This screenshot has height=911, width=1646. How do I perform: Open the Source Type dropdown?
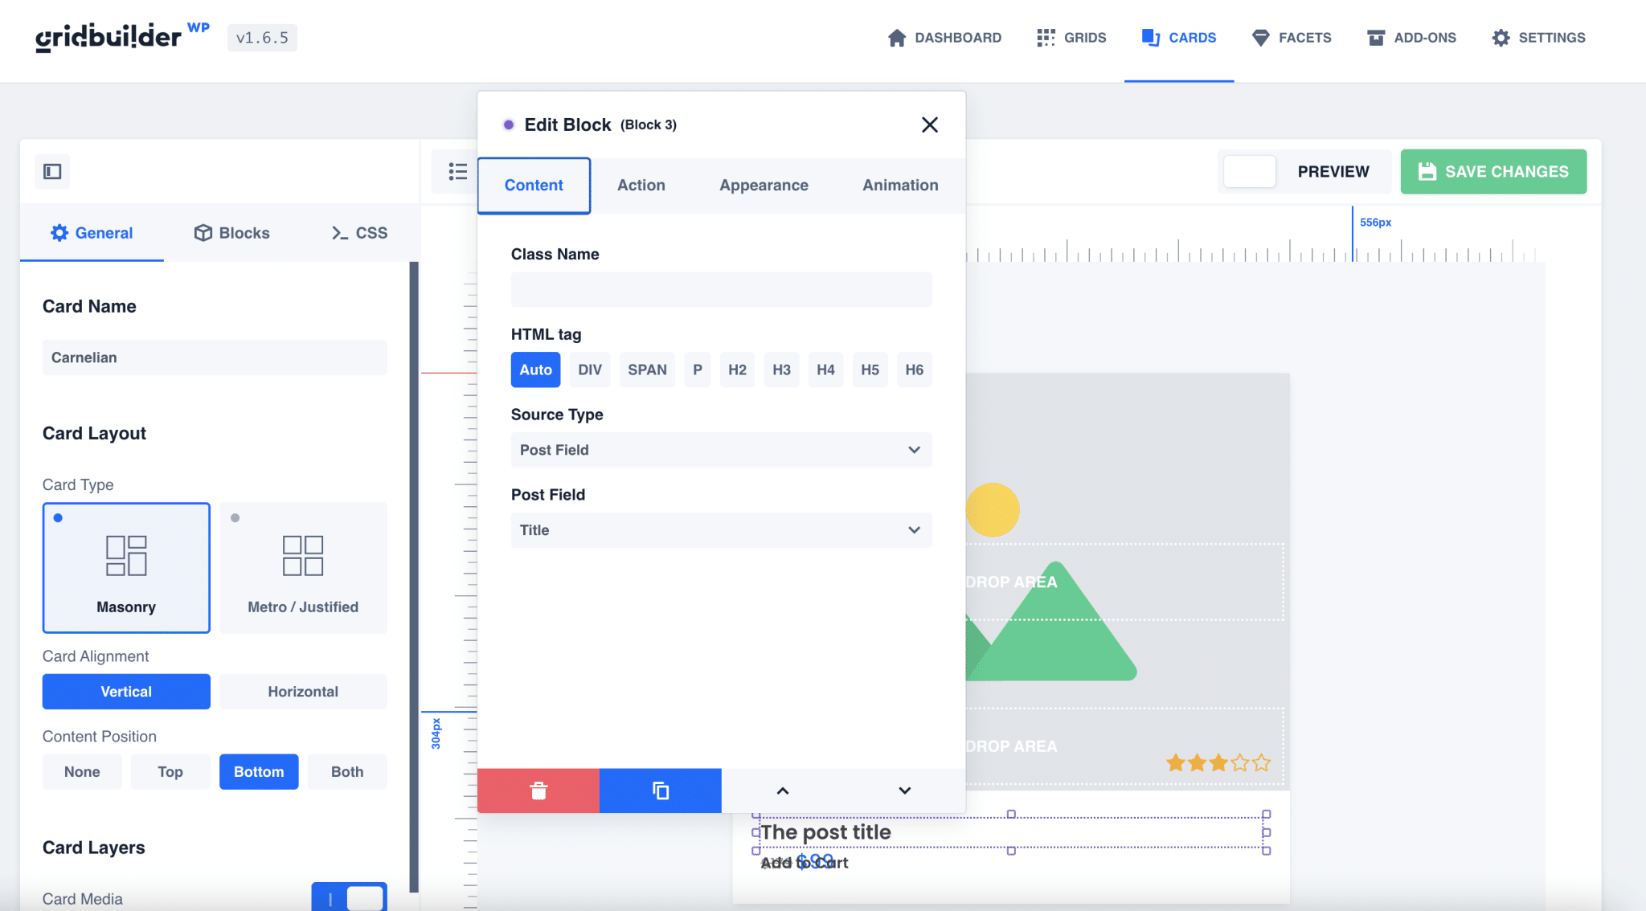pos(721,450)
